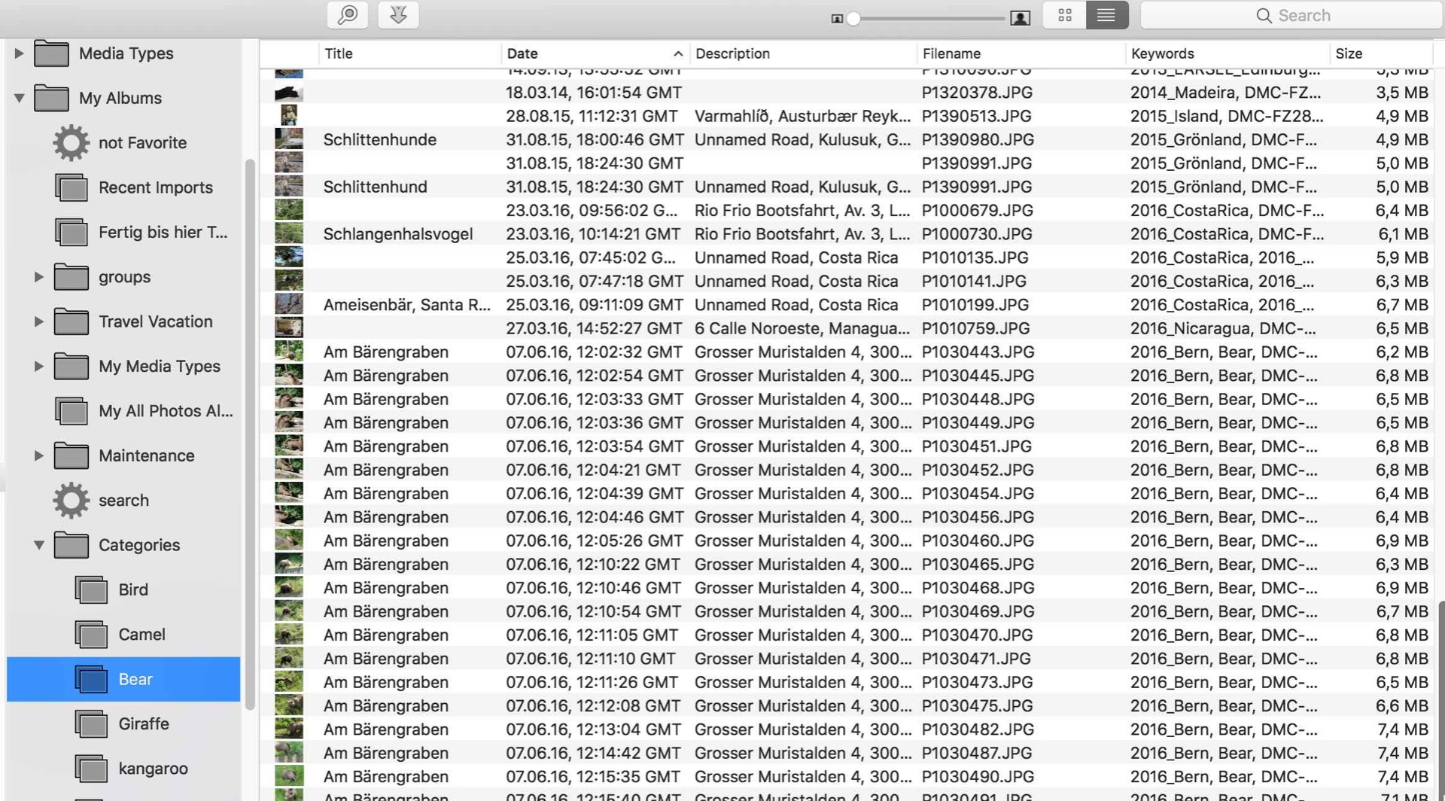The image size is (1445, 801).
Task: Select the Schlangenhalsvogel title cell
Action: [x=398, y=234]
